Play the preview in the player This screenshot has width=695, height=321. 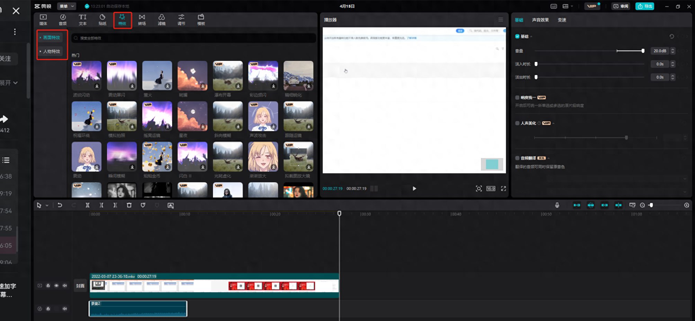414,189
